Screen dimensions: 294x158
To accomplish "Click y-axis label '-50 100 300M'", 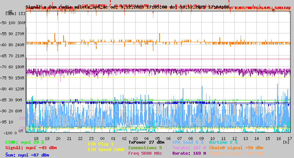I will pyautogui.click(x=13, y=23).
